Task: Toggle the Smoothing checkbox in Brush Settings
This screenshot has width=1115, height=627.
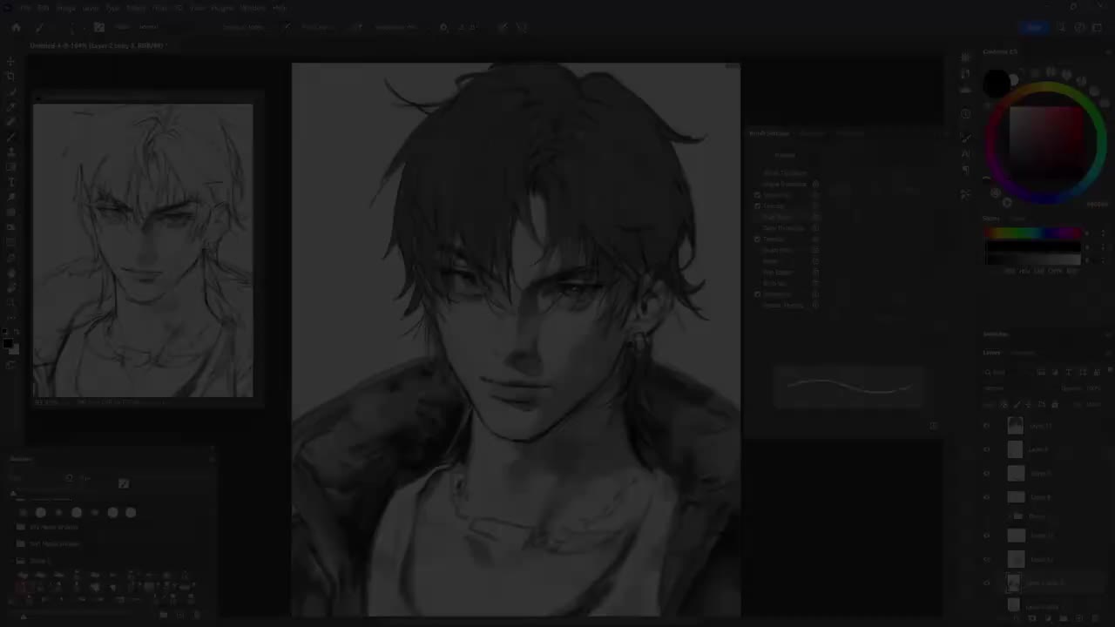Action: (758, 294)
